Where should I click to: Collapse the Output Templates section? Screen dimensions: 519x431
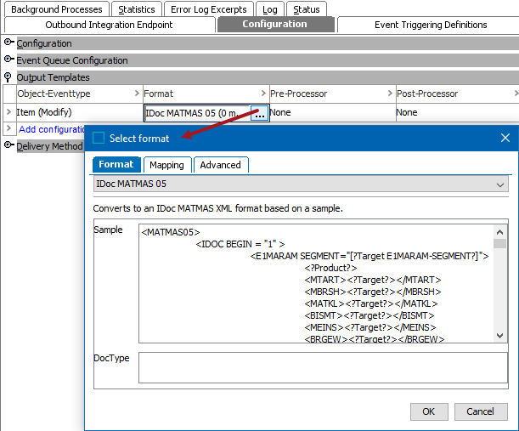click(9, 77)
